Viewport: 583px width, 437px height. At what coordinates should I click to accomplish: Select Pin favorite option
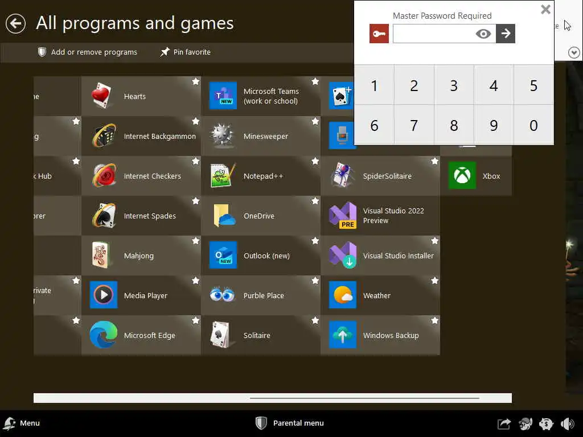pos(185,52)
